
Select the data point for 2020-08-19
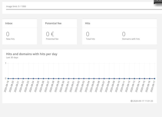pos(8,78)
